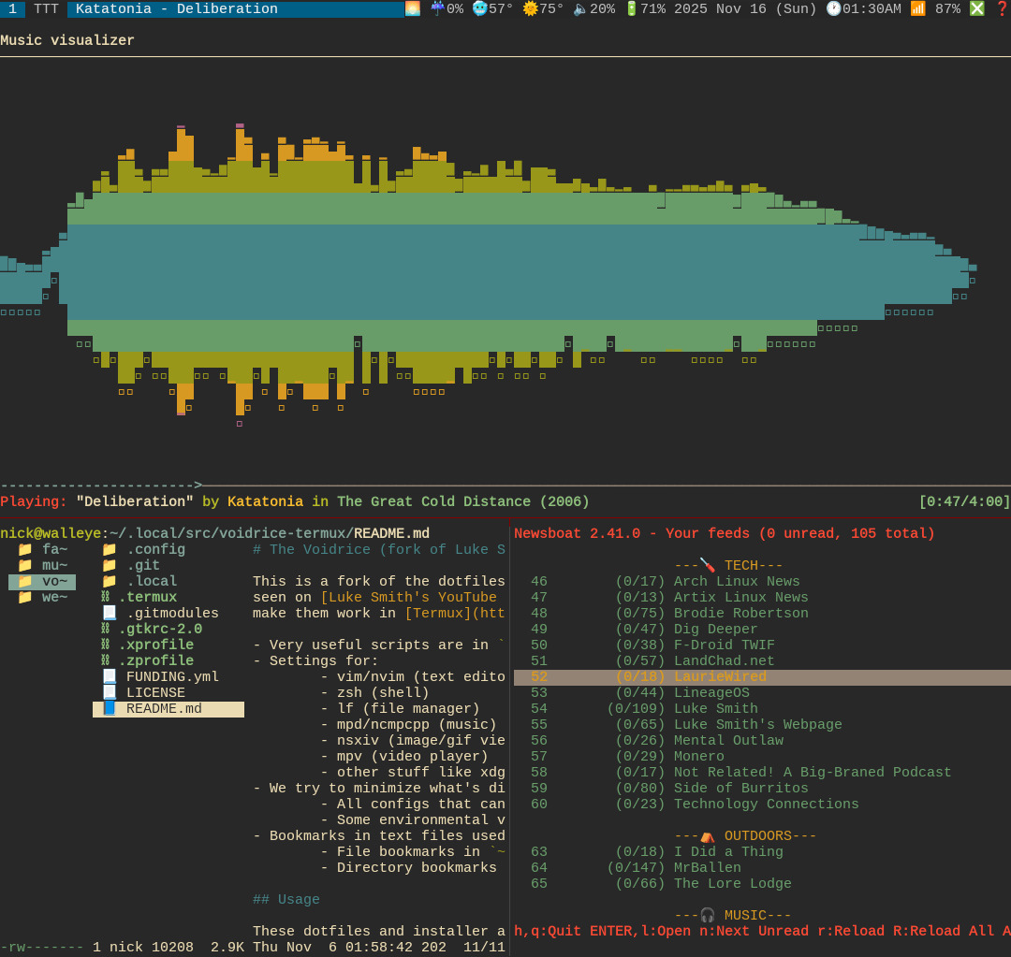
Task: Select the highlighted LaurieWired feed row
Action: (719, 677)
